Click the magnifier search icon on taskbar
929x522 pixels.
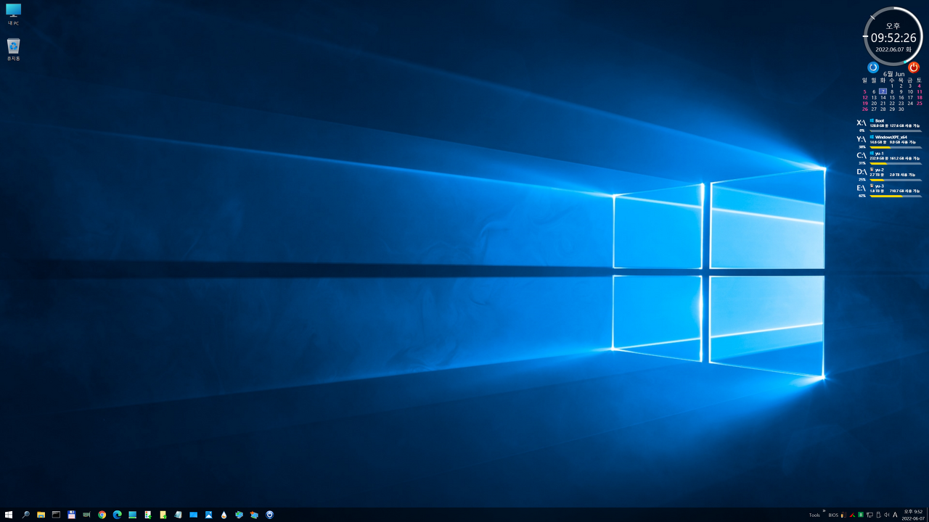(x=25, y=515)
